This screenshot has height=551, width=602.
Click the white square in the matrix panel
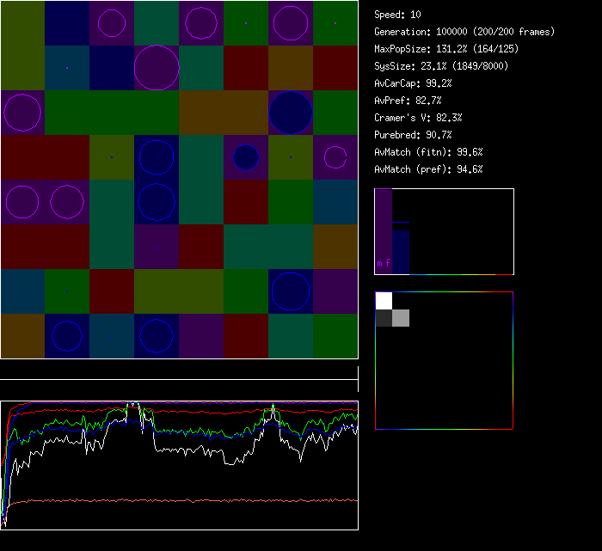384,300
